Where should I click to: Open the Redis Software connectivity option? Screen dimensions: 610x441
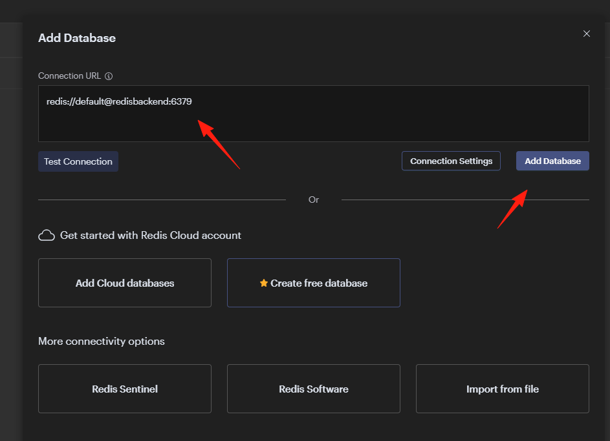coord(314,389)
